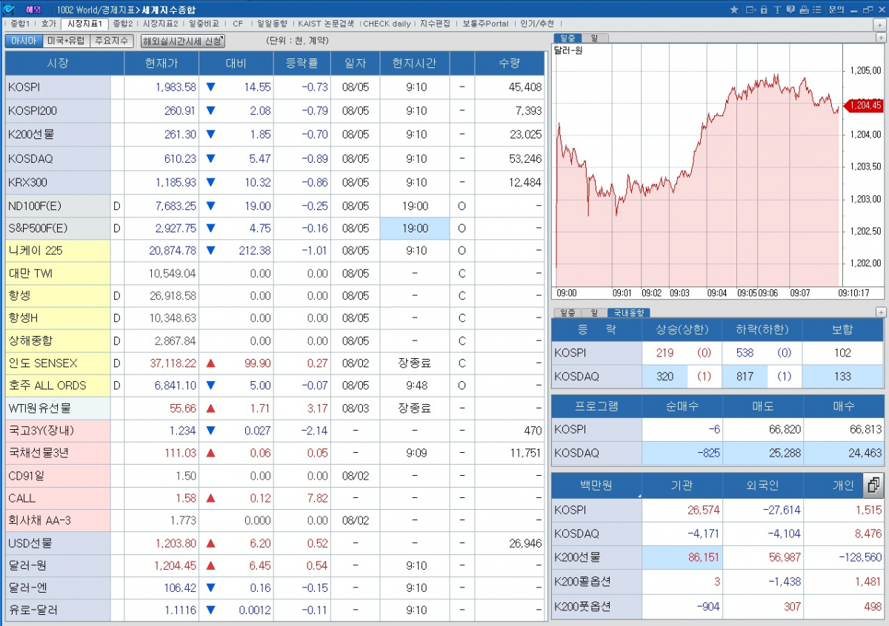Open the help question bubble icon
This screenshot has height=626, width=889.
coord(790,10)
